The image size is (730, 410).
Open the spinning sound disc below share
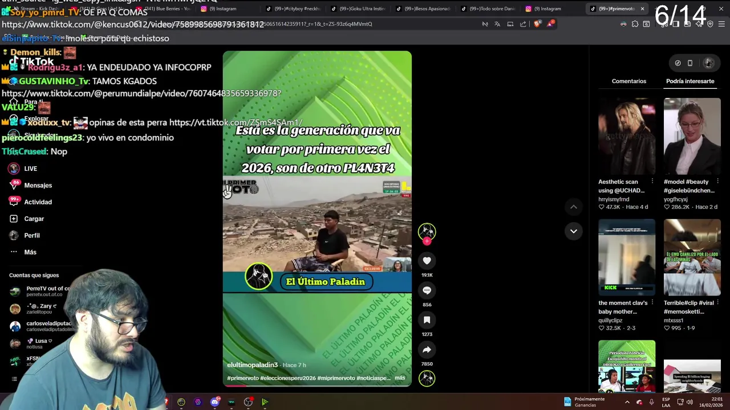(427, 378)
